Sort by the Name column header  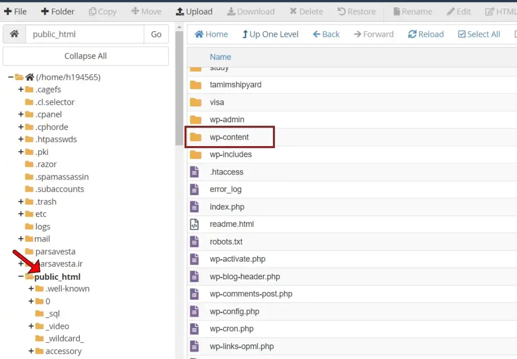[220, 57]
